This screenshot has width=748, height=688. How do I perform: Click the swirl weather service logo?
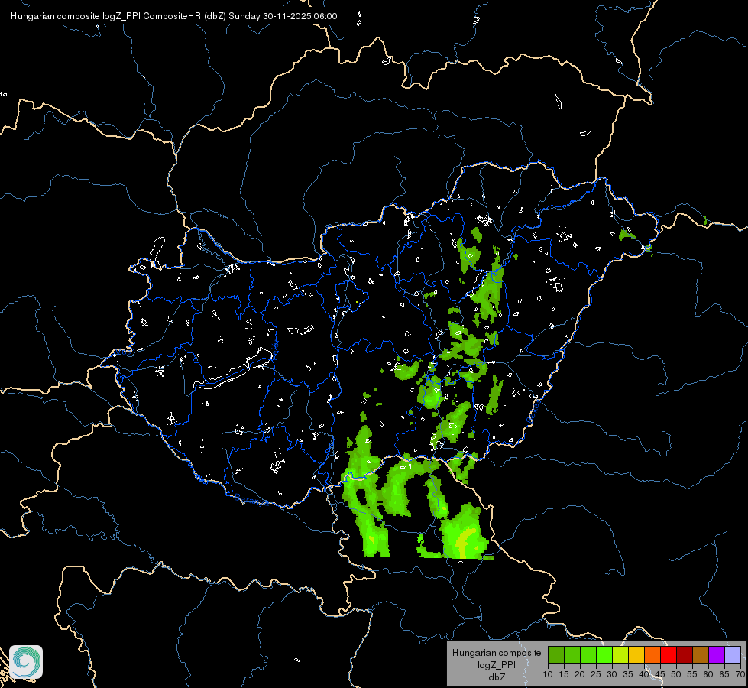coord(26,662)
